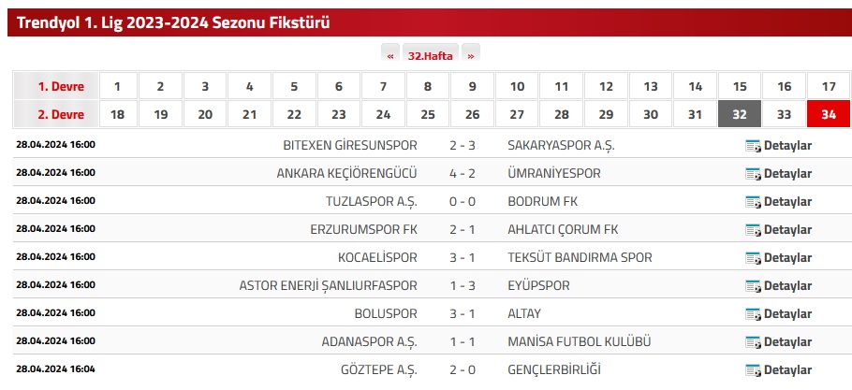Open details icon for Kocaelispor vs Bandırma match
Image resolution: width=852 pixels, height=390 pixels.
(753, 258)
